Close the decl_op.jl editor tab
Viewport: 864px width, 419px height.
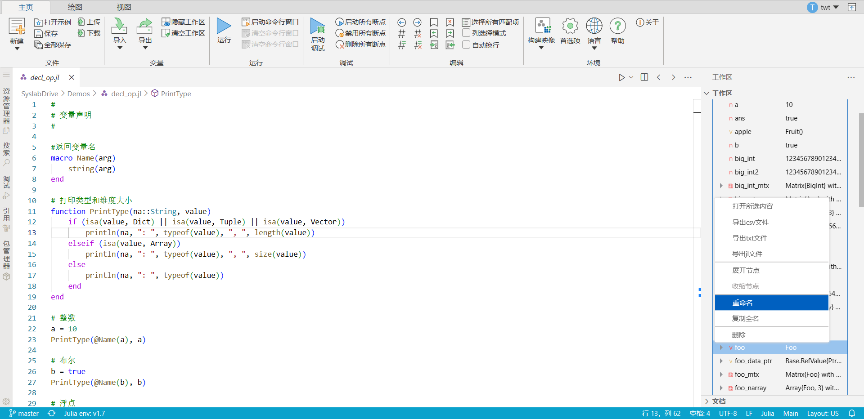pos(72,77)
